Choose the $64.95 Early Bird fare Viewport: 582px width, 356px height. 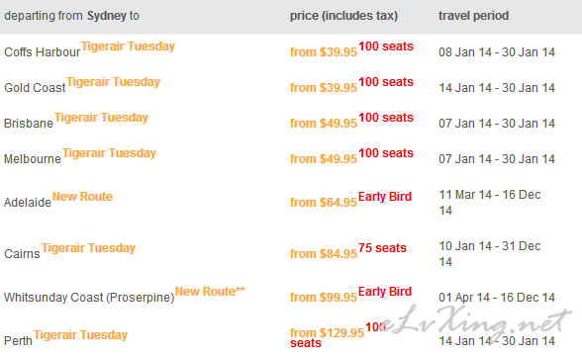[x=324, y=202]
